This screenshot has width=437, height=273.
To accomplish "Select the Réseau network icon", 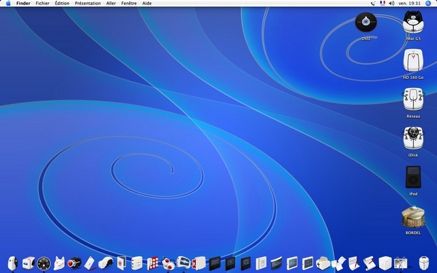I will 413,99.
